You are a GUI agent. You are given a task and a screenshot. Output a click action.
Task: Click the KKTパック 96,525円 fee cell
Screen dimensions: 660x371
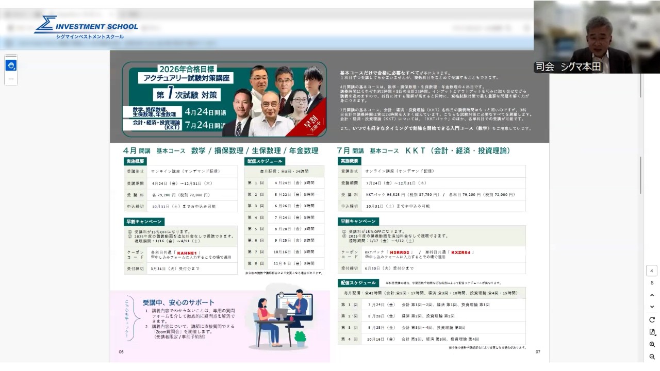pyautogui.click(x=443, y=195)
